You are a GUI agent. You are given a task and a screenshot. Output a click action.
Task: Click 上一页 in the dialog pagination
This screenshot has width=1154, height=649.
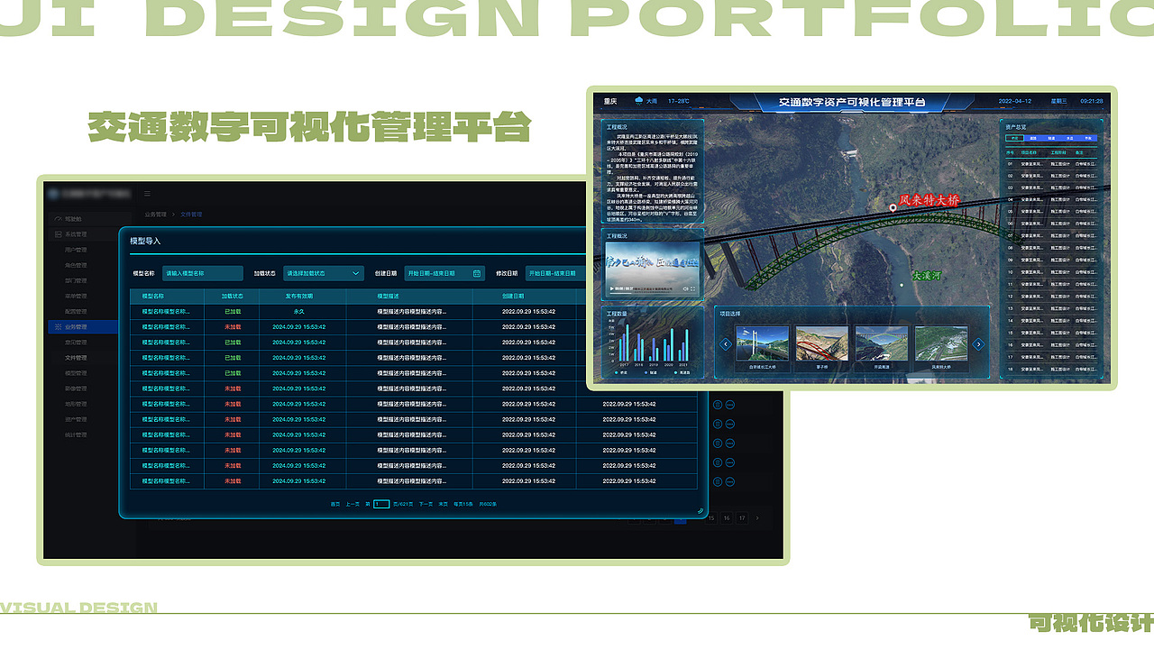(x=353, y=504)
